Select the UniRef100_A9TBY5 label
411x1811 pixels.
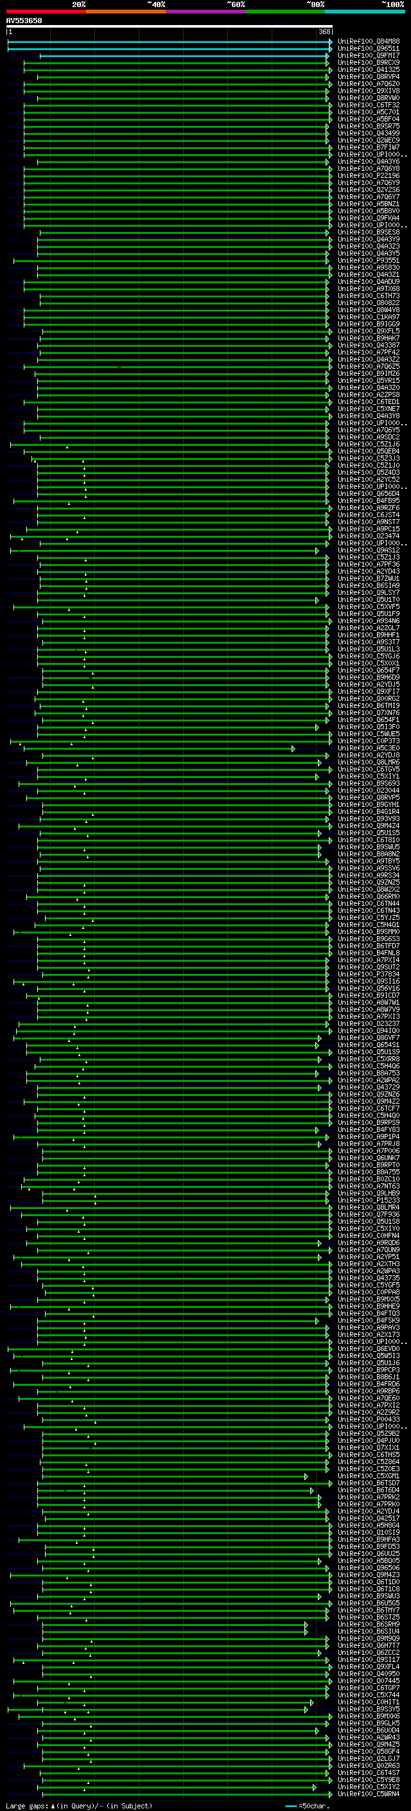point(369,861)
